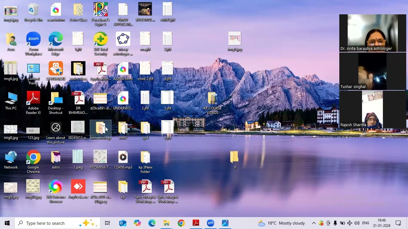Select the AARAV.html file icon
Screen dimensions: 408x229
(x=123, y=71)
